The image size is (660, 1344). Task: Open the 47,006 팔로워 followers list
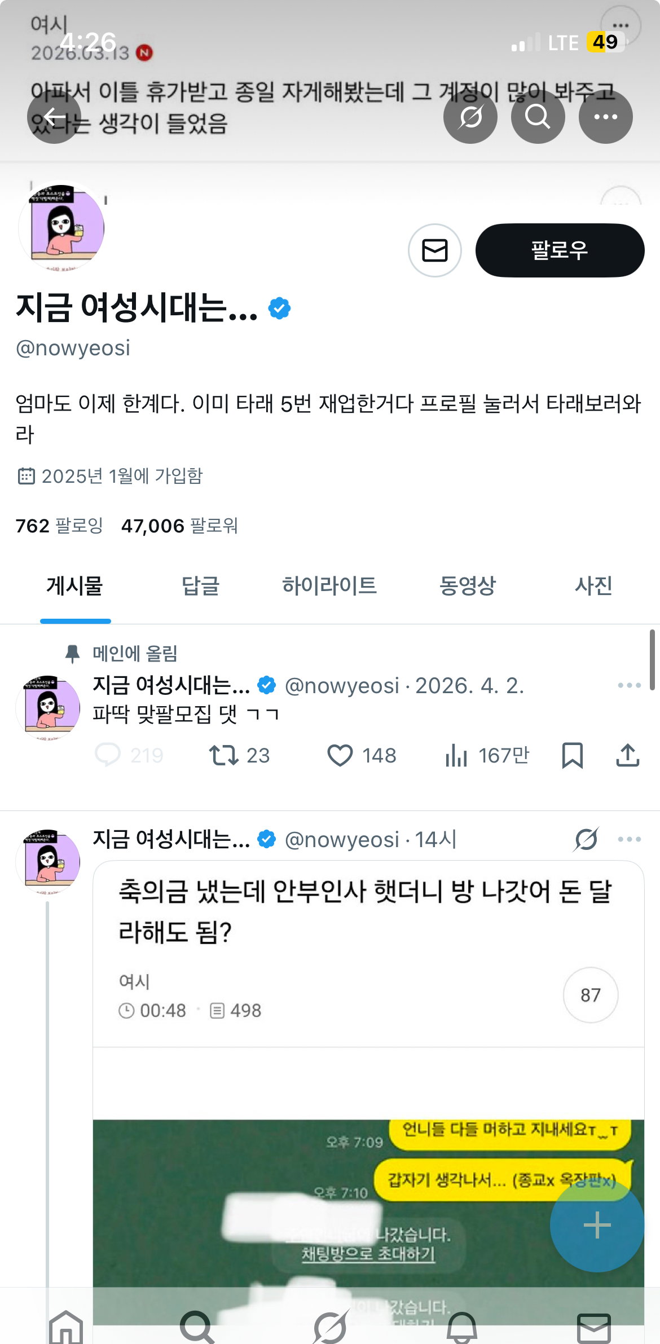(179, 526)
